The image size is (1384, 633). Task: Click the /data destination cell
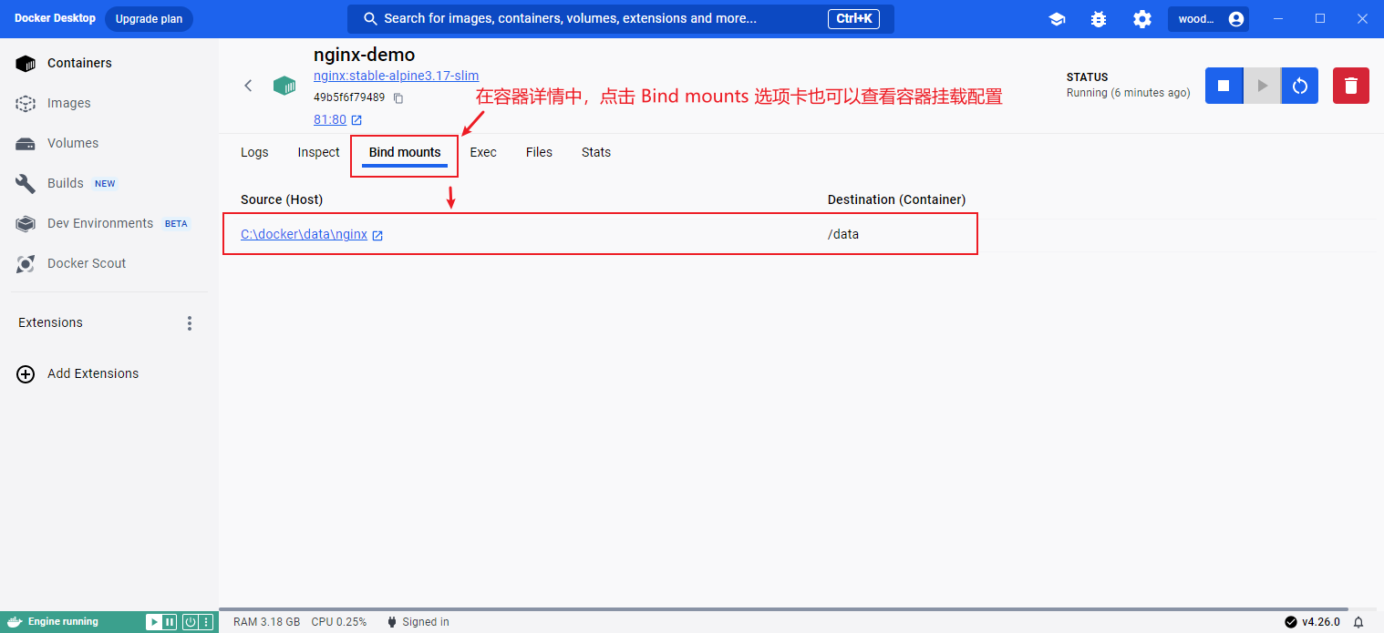click(x=843, y=234)
